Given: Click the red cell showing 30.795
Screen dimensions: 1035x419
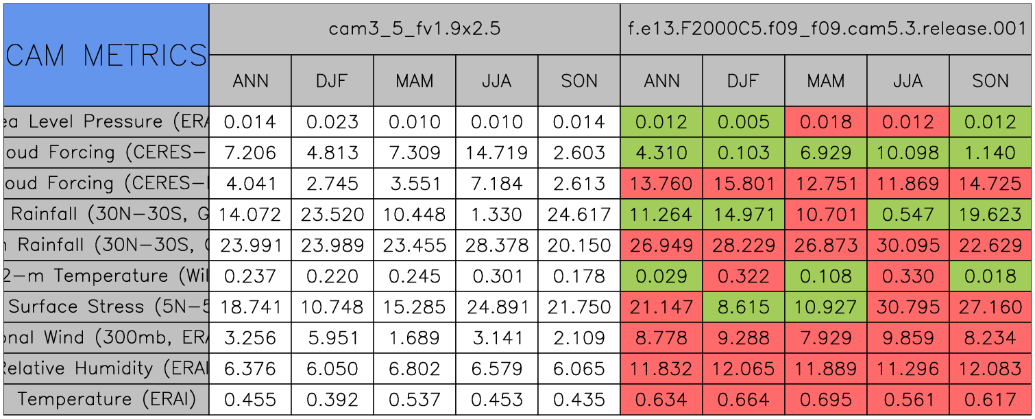Looking at the screenshot, I should (x=908, y=307).
